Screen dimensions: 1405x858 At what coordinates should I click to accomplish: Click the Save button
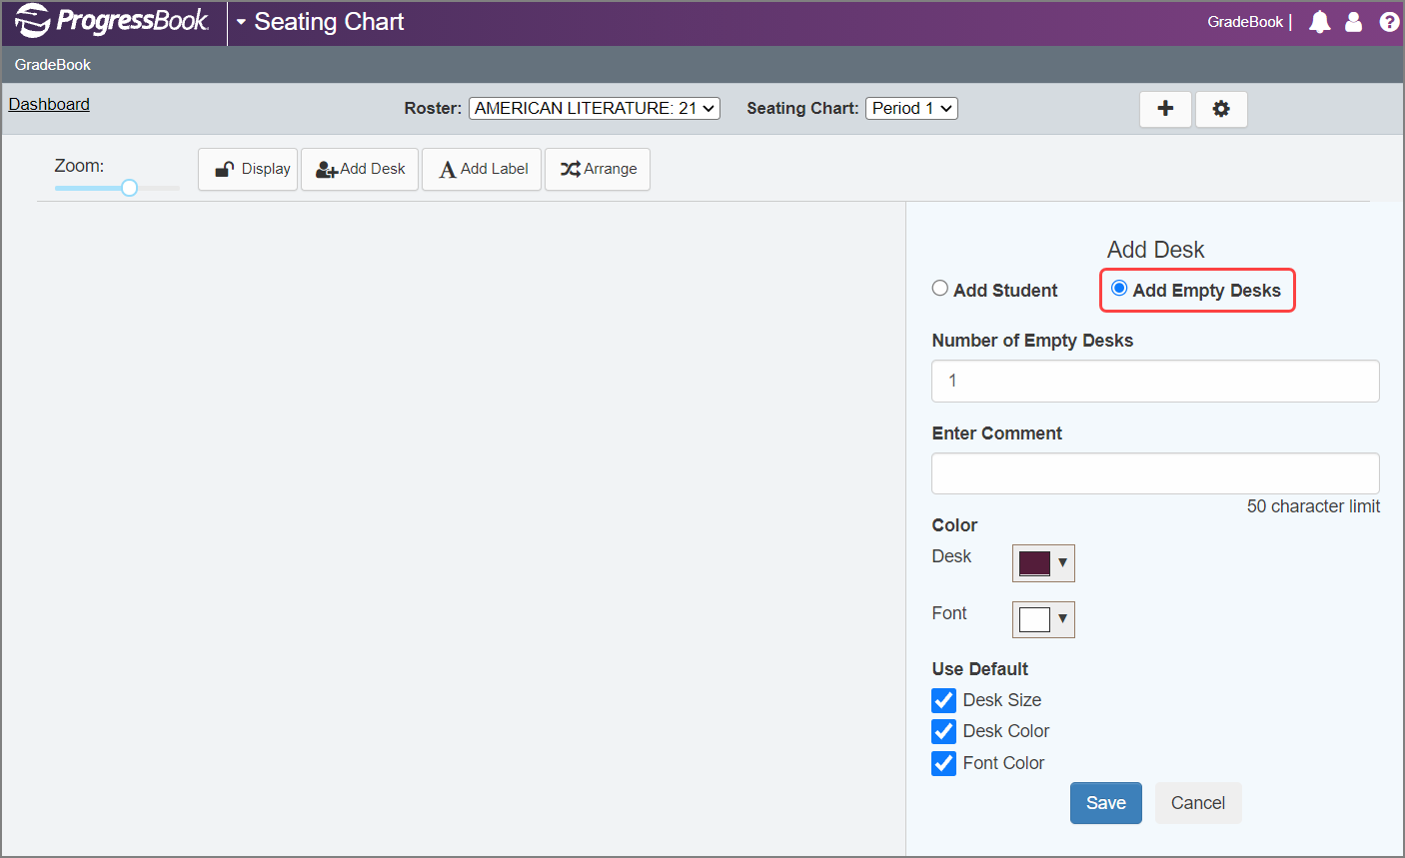[1106, 803]
